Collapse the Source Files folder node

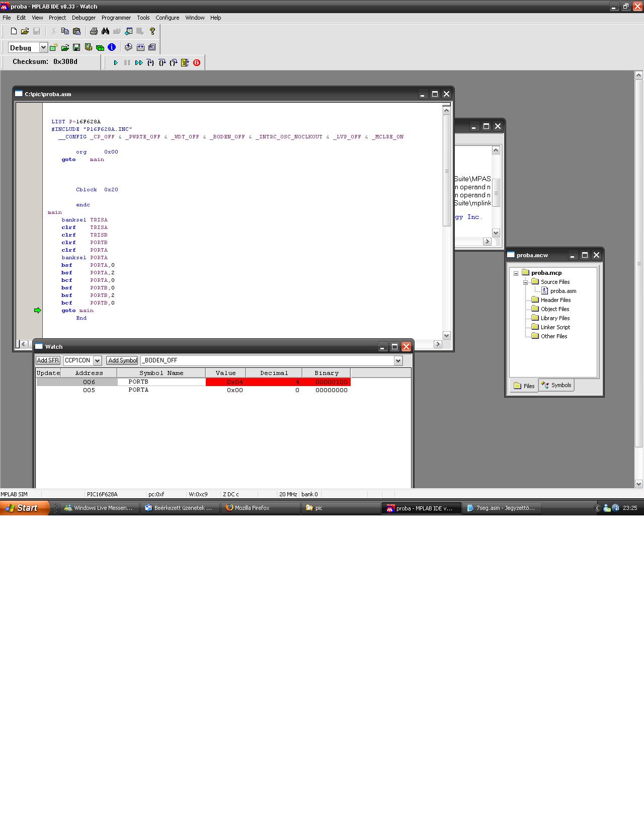(x=525, y=282)
